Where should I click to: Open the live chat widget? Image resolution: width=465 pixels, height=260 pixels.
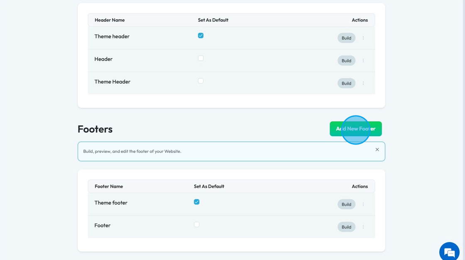coord(449,252)
